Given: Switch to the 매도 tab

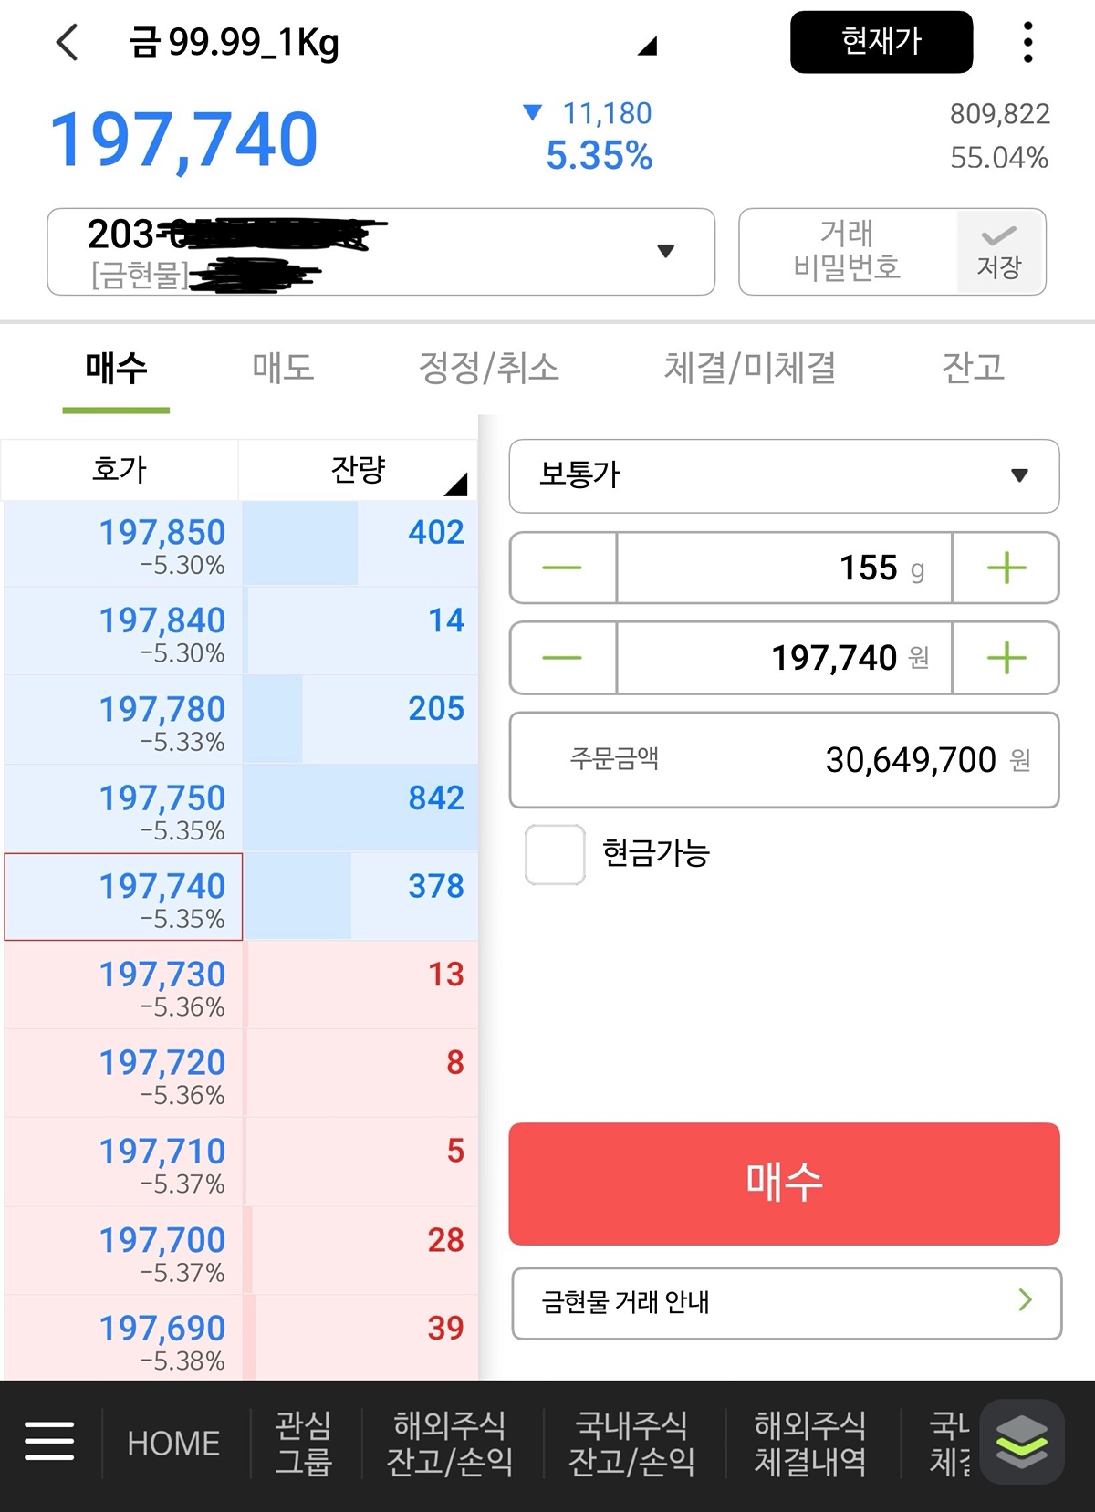Looking at the screenshot, I should 283,368.
